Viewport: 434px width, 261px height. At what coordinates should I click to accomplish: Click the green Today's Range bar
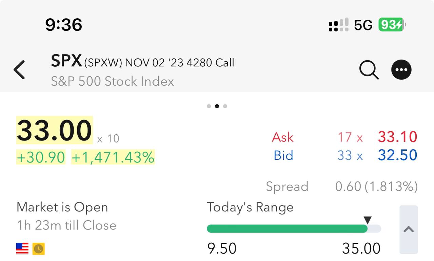point(287,229)
